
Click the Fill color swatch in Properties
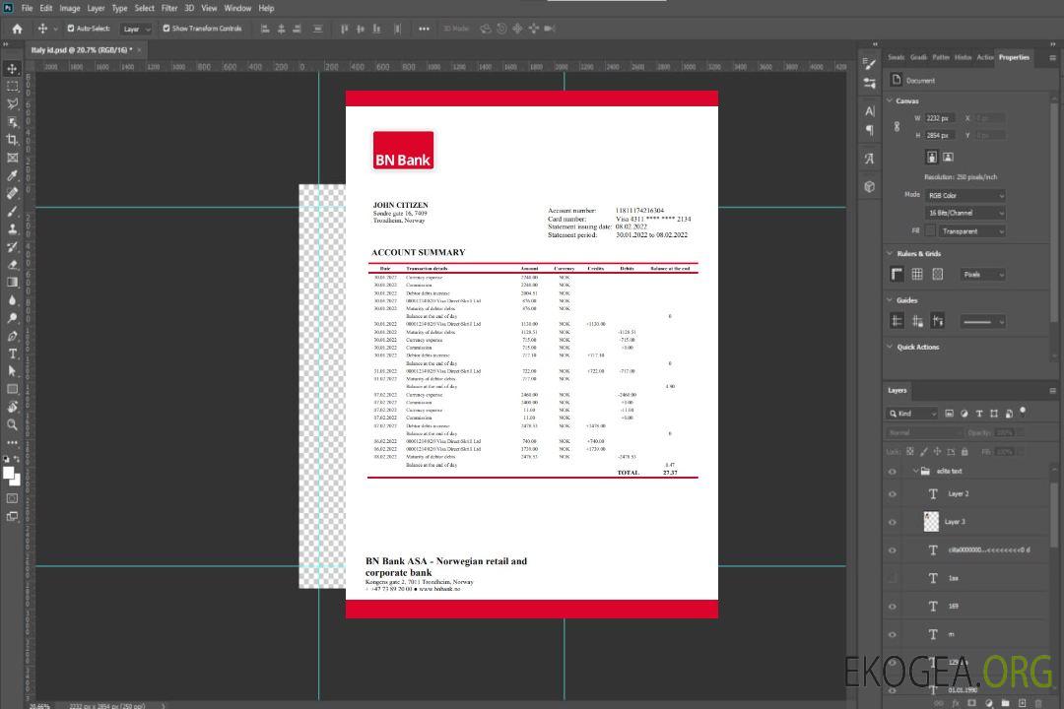click(x=929, y=231)
